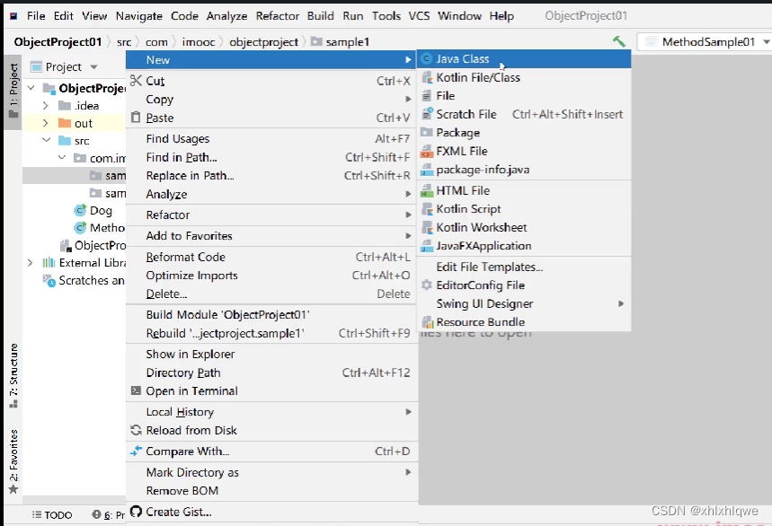Expand the out folder
The width and height of the screenshot is (772, 526).
[46, 123]
